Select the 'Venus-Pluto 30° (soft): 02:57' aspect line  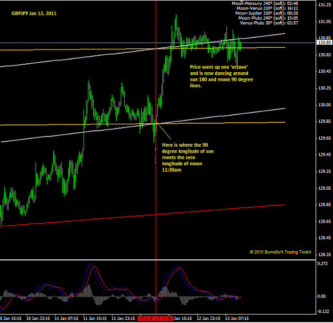[x=269, y=23]
